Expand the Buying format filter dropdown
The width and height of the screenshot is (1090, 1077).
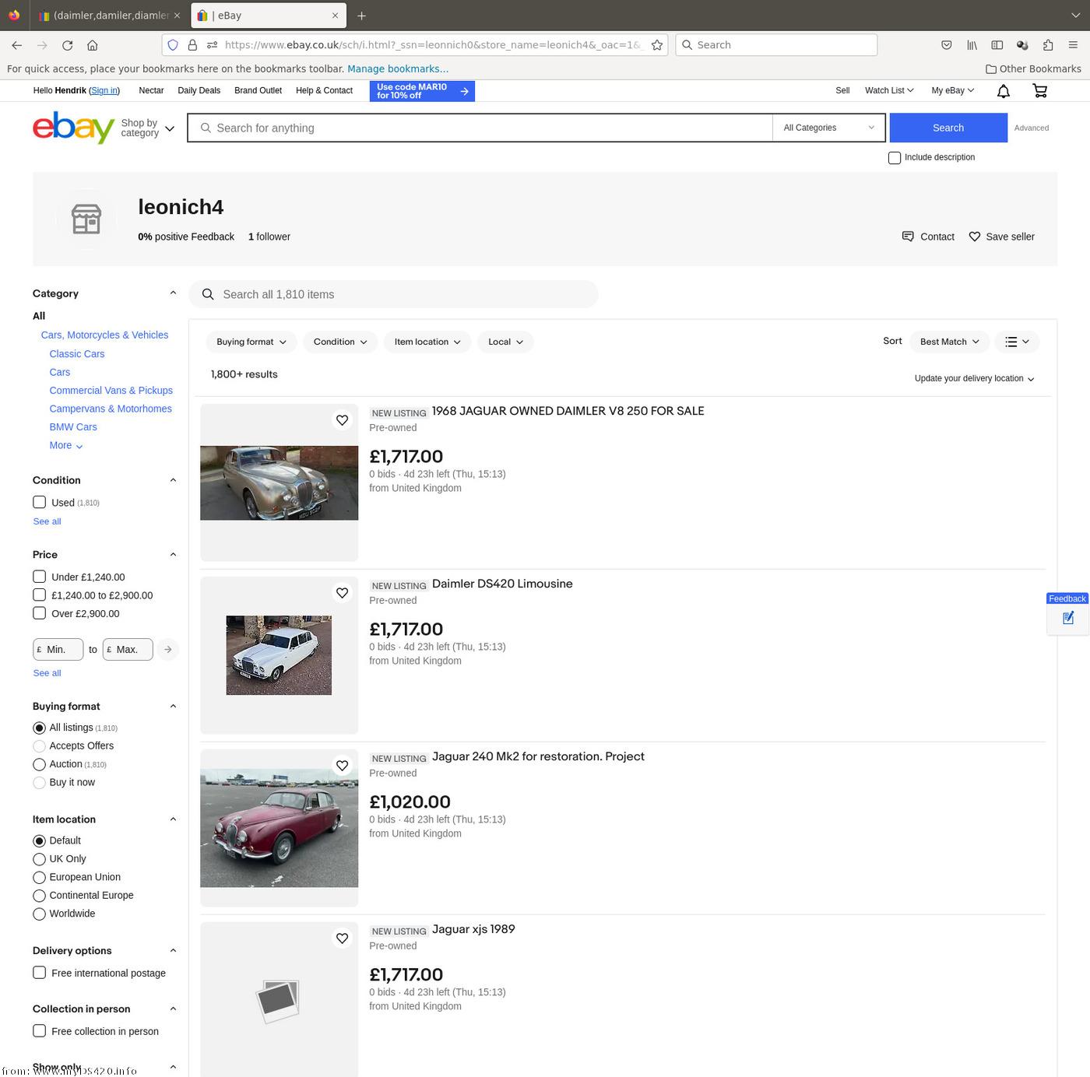pos(251,342)
